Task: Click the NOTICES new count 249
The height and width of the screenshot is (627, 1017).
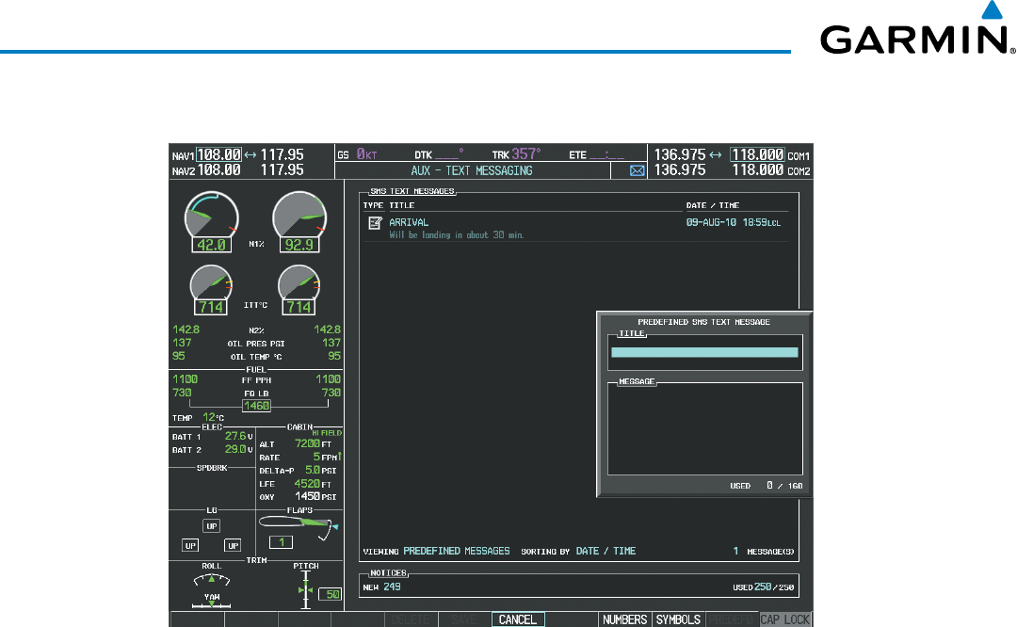Action: 393,587
